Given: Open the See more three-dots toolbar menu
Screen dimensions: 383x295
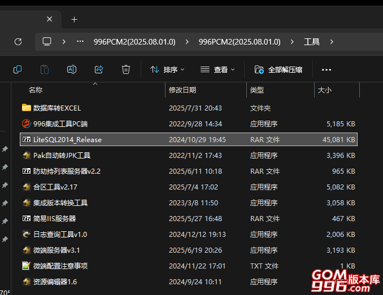Looking at the screenshot, I should (x=326, y=69).
